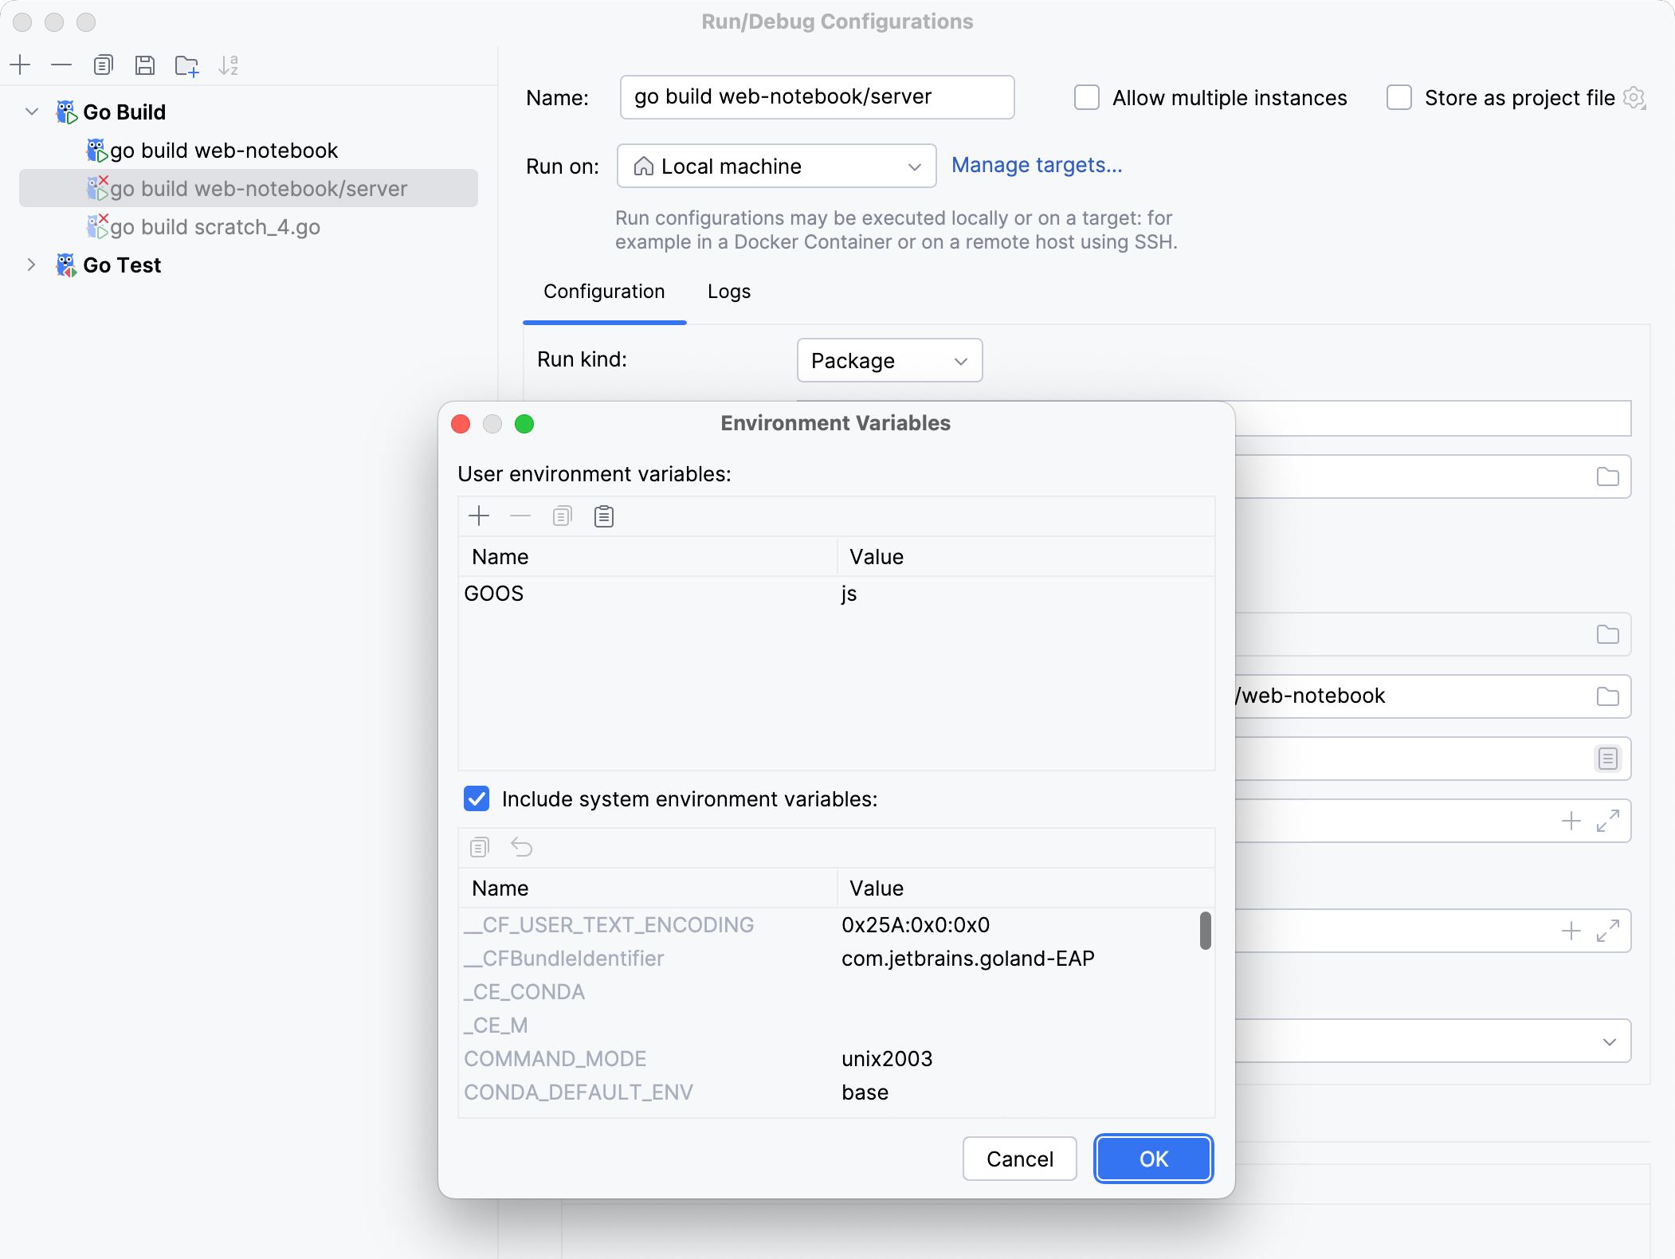Click the copy configuration icon

pyautogui.click(x=103, y=65)
